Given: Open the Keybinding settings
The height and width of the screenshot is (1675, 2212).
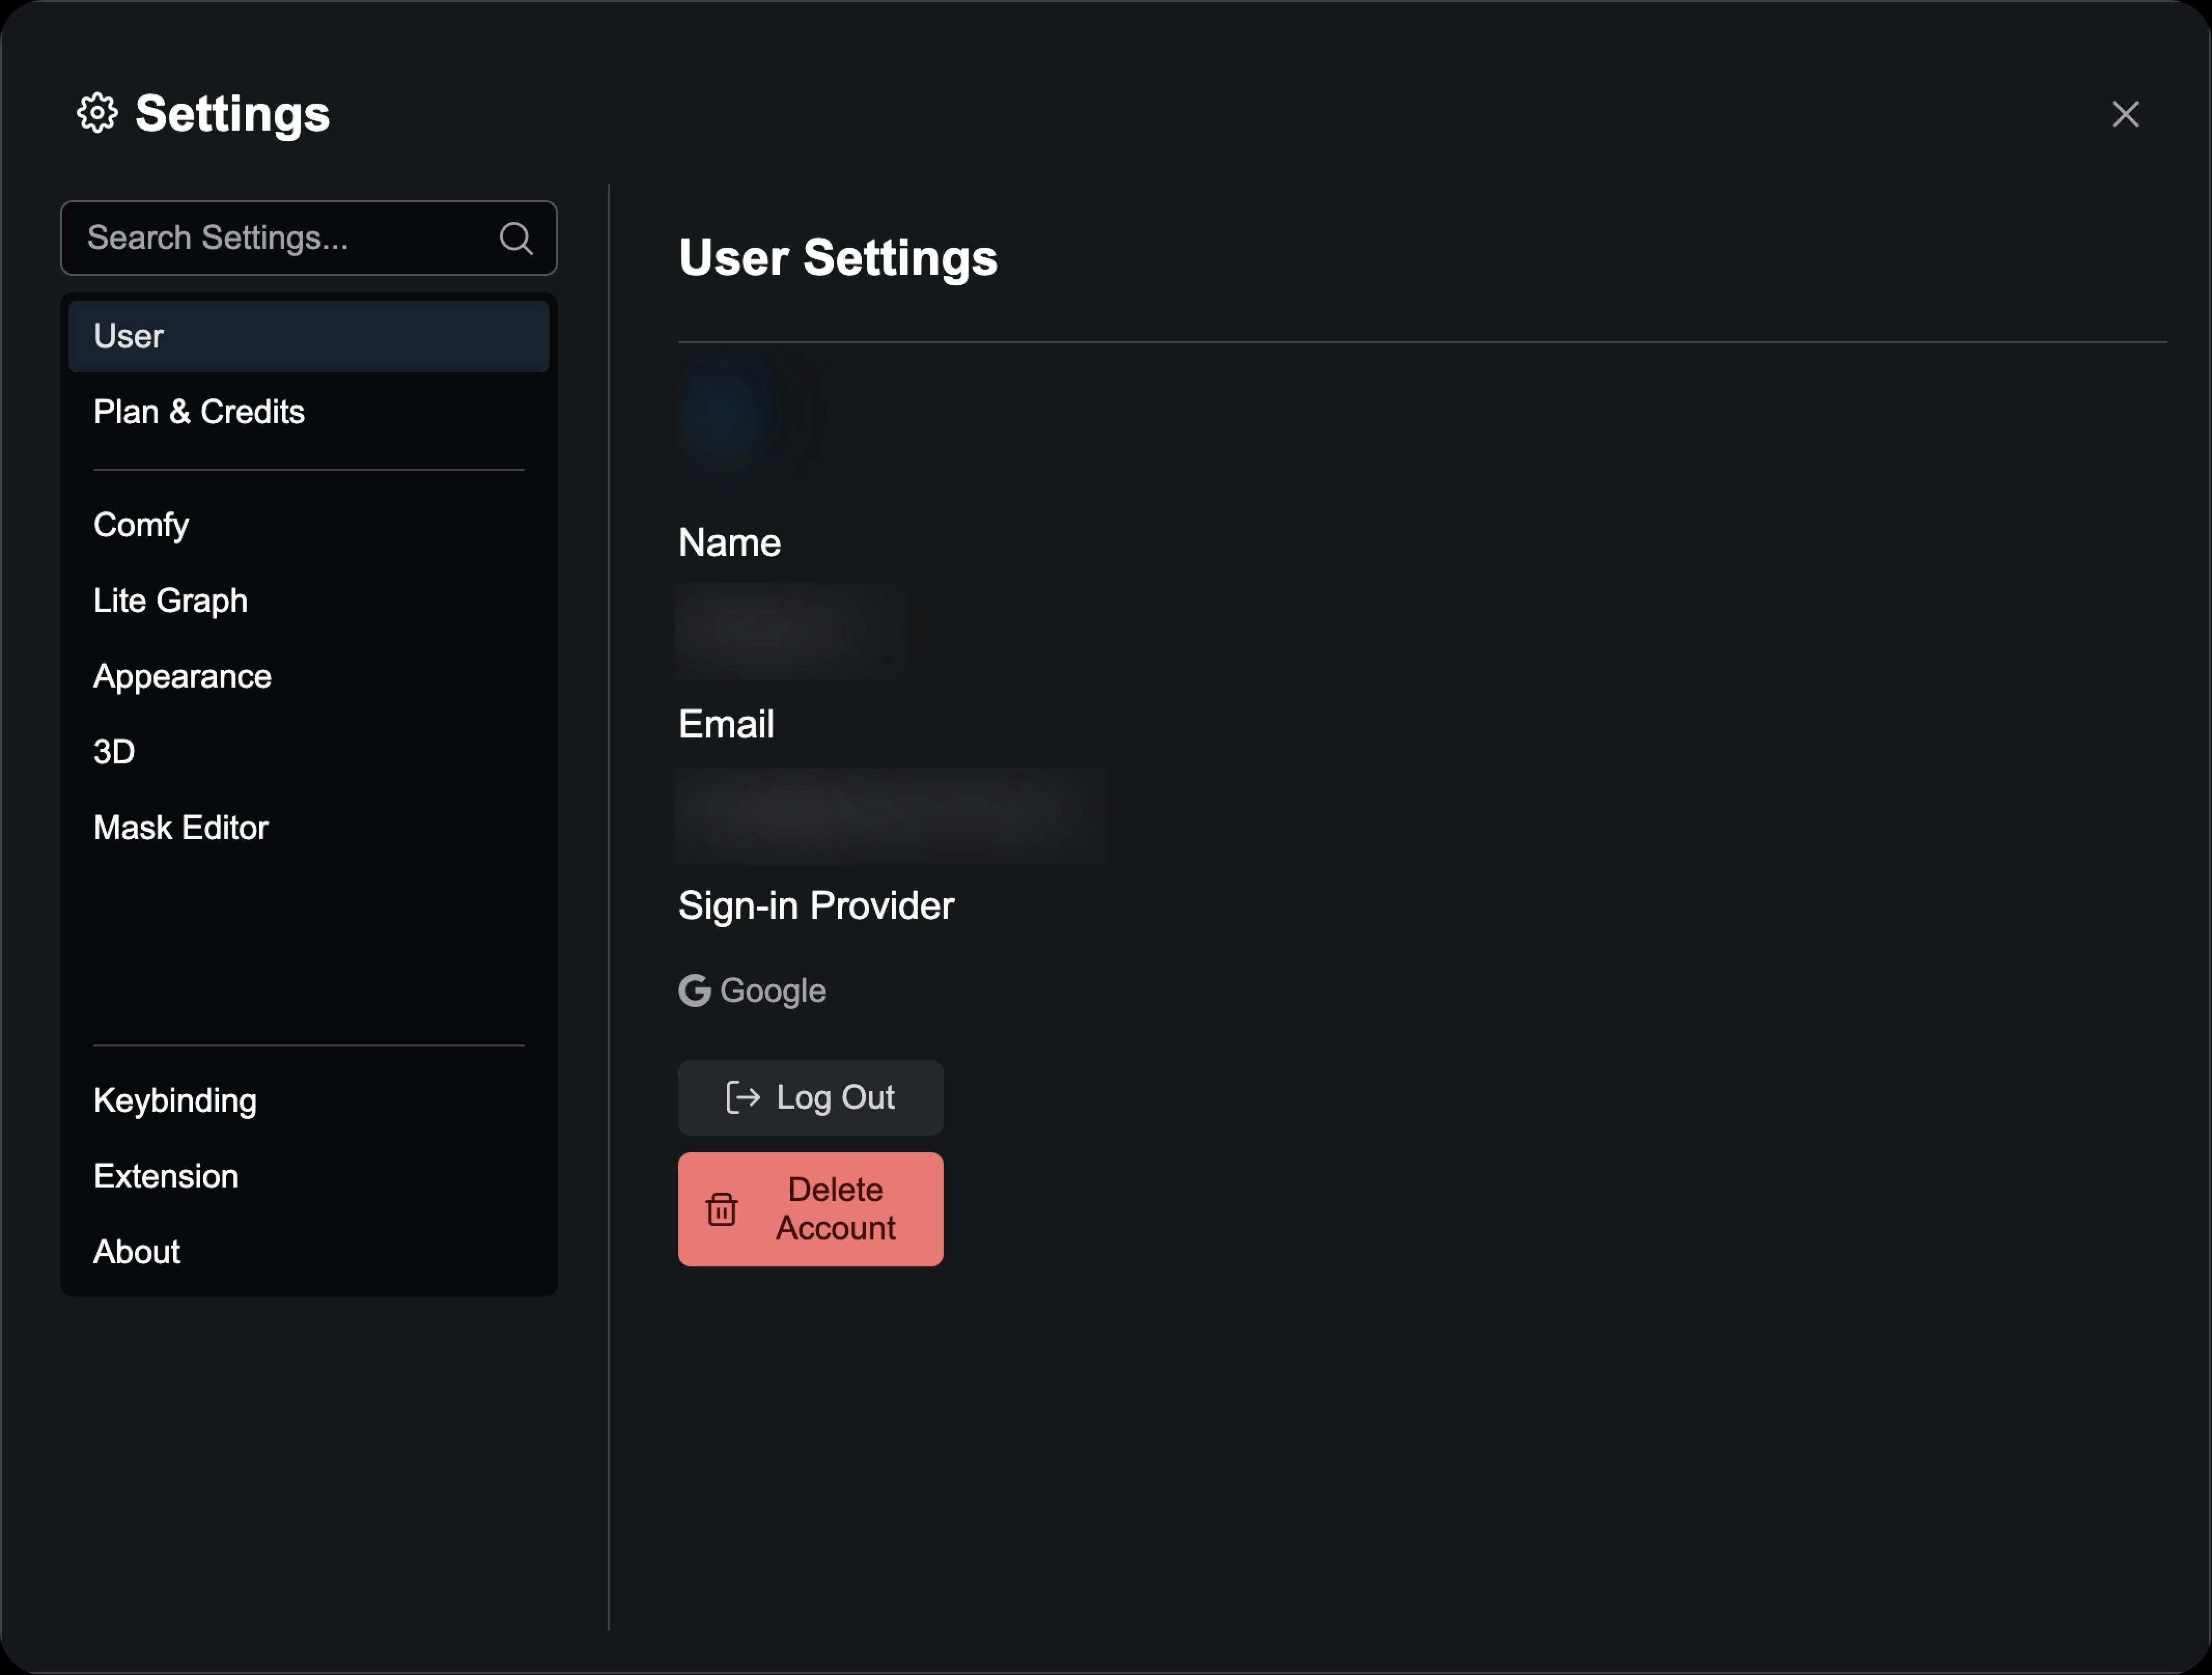Looking at the screenshot, I should [175, 1100].
